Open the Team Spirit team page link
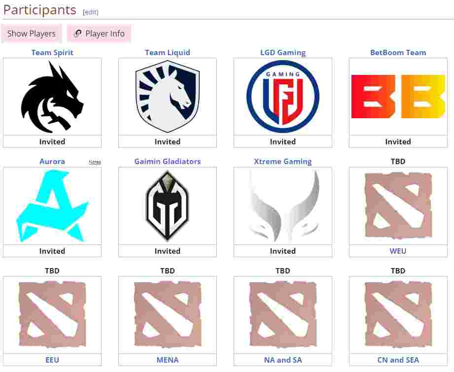This screenshot has width=454, height=372. coord(52,52)
